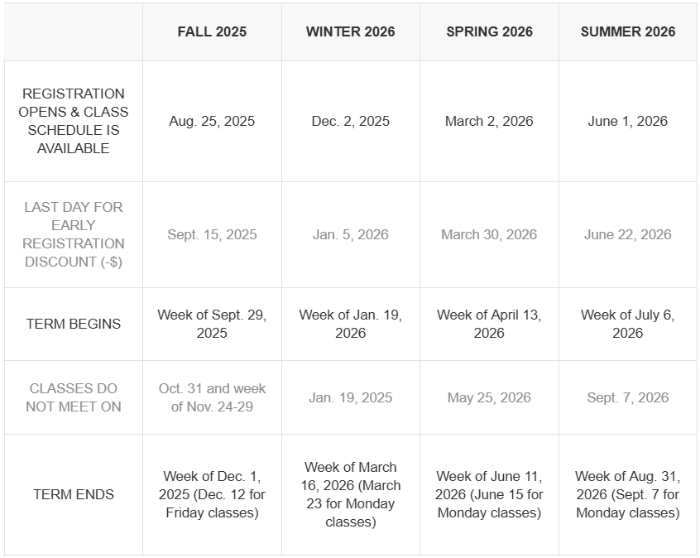The height and width of the screenshot is (558, 700).
Task: Click the SUMMER 2026 column header
Action: pos(628,31)
